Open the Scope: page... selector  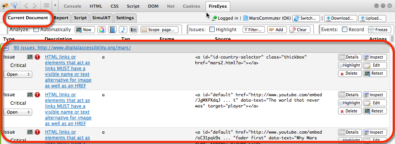click(159, 30)
